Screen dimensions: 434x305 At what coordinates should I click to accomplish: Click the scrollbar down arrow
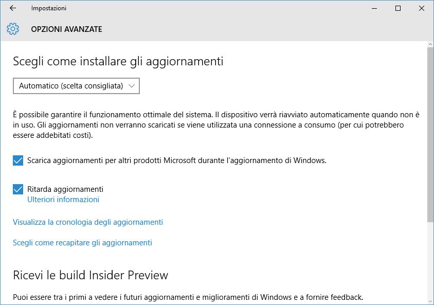coord(430,301)
